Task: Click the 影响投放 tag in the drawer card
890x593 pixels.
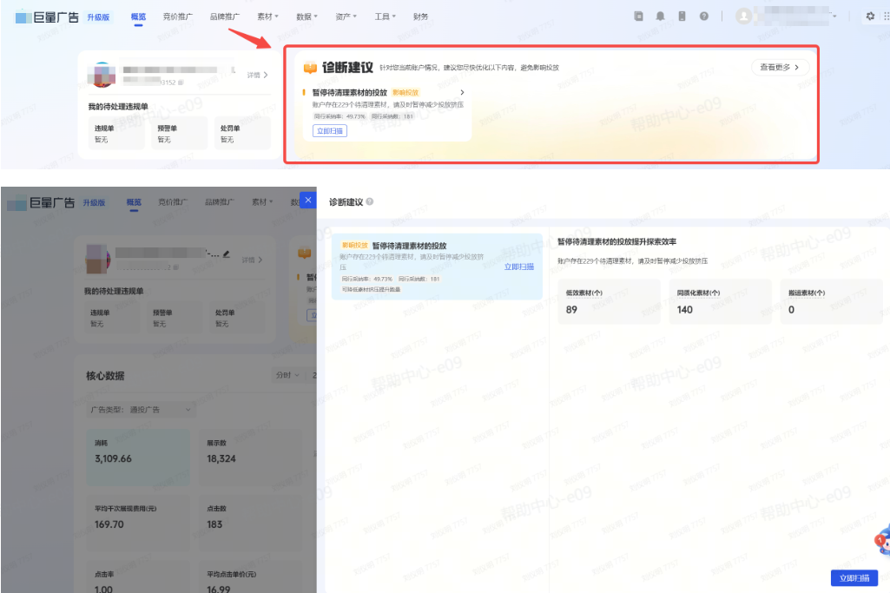Action: [354, 245]
